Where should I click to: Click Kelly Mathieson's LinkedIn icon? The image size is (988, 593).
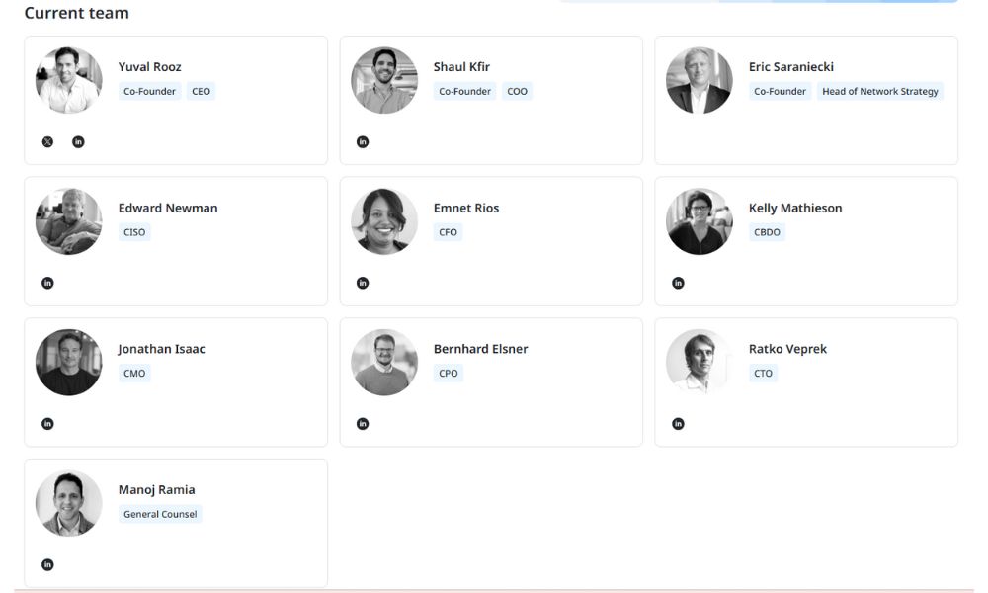(x=678, y=283)
